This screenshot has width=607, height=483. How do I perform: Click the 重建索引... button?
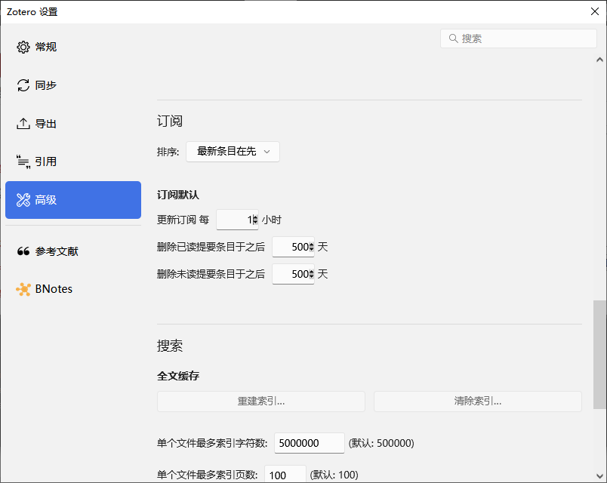click(261, 401)
